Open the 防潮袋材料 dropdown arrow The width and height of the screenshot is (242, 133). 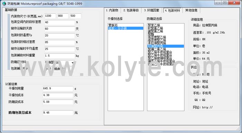[x=73, y=63]
